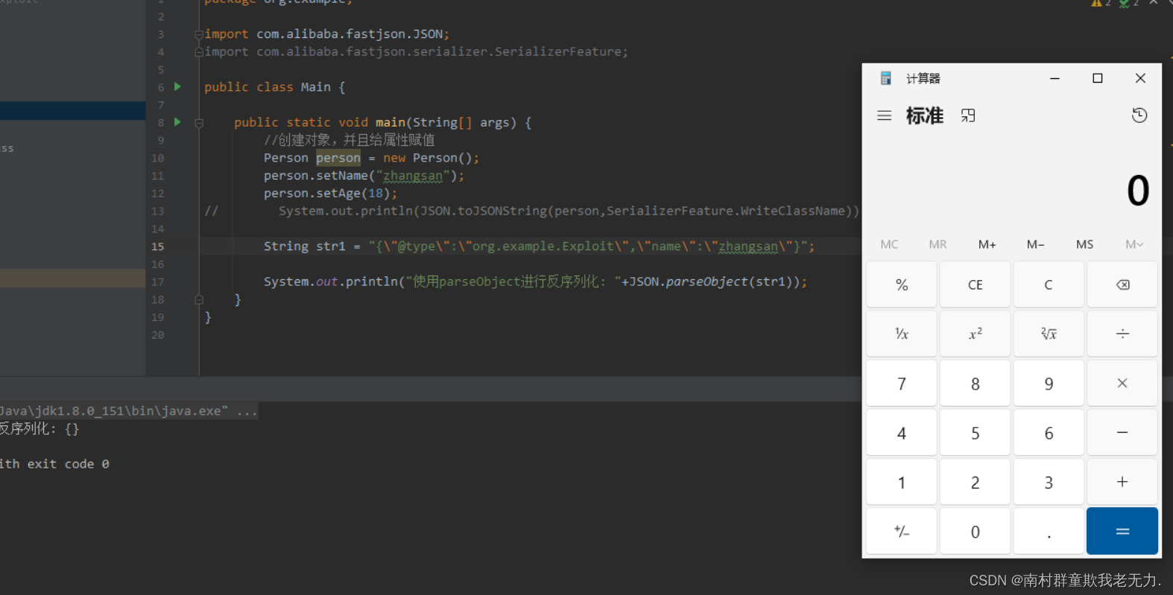Click the MR memory recall button

(938, 244)
